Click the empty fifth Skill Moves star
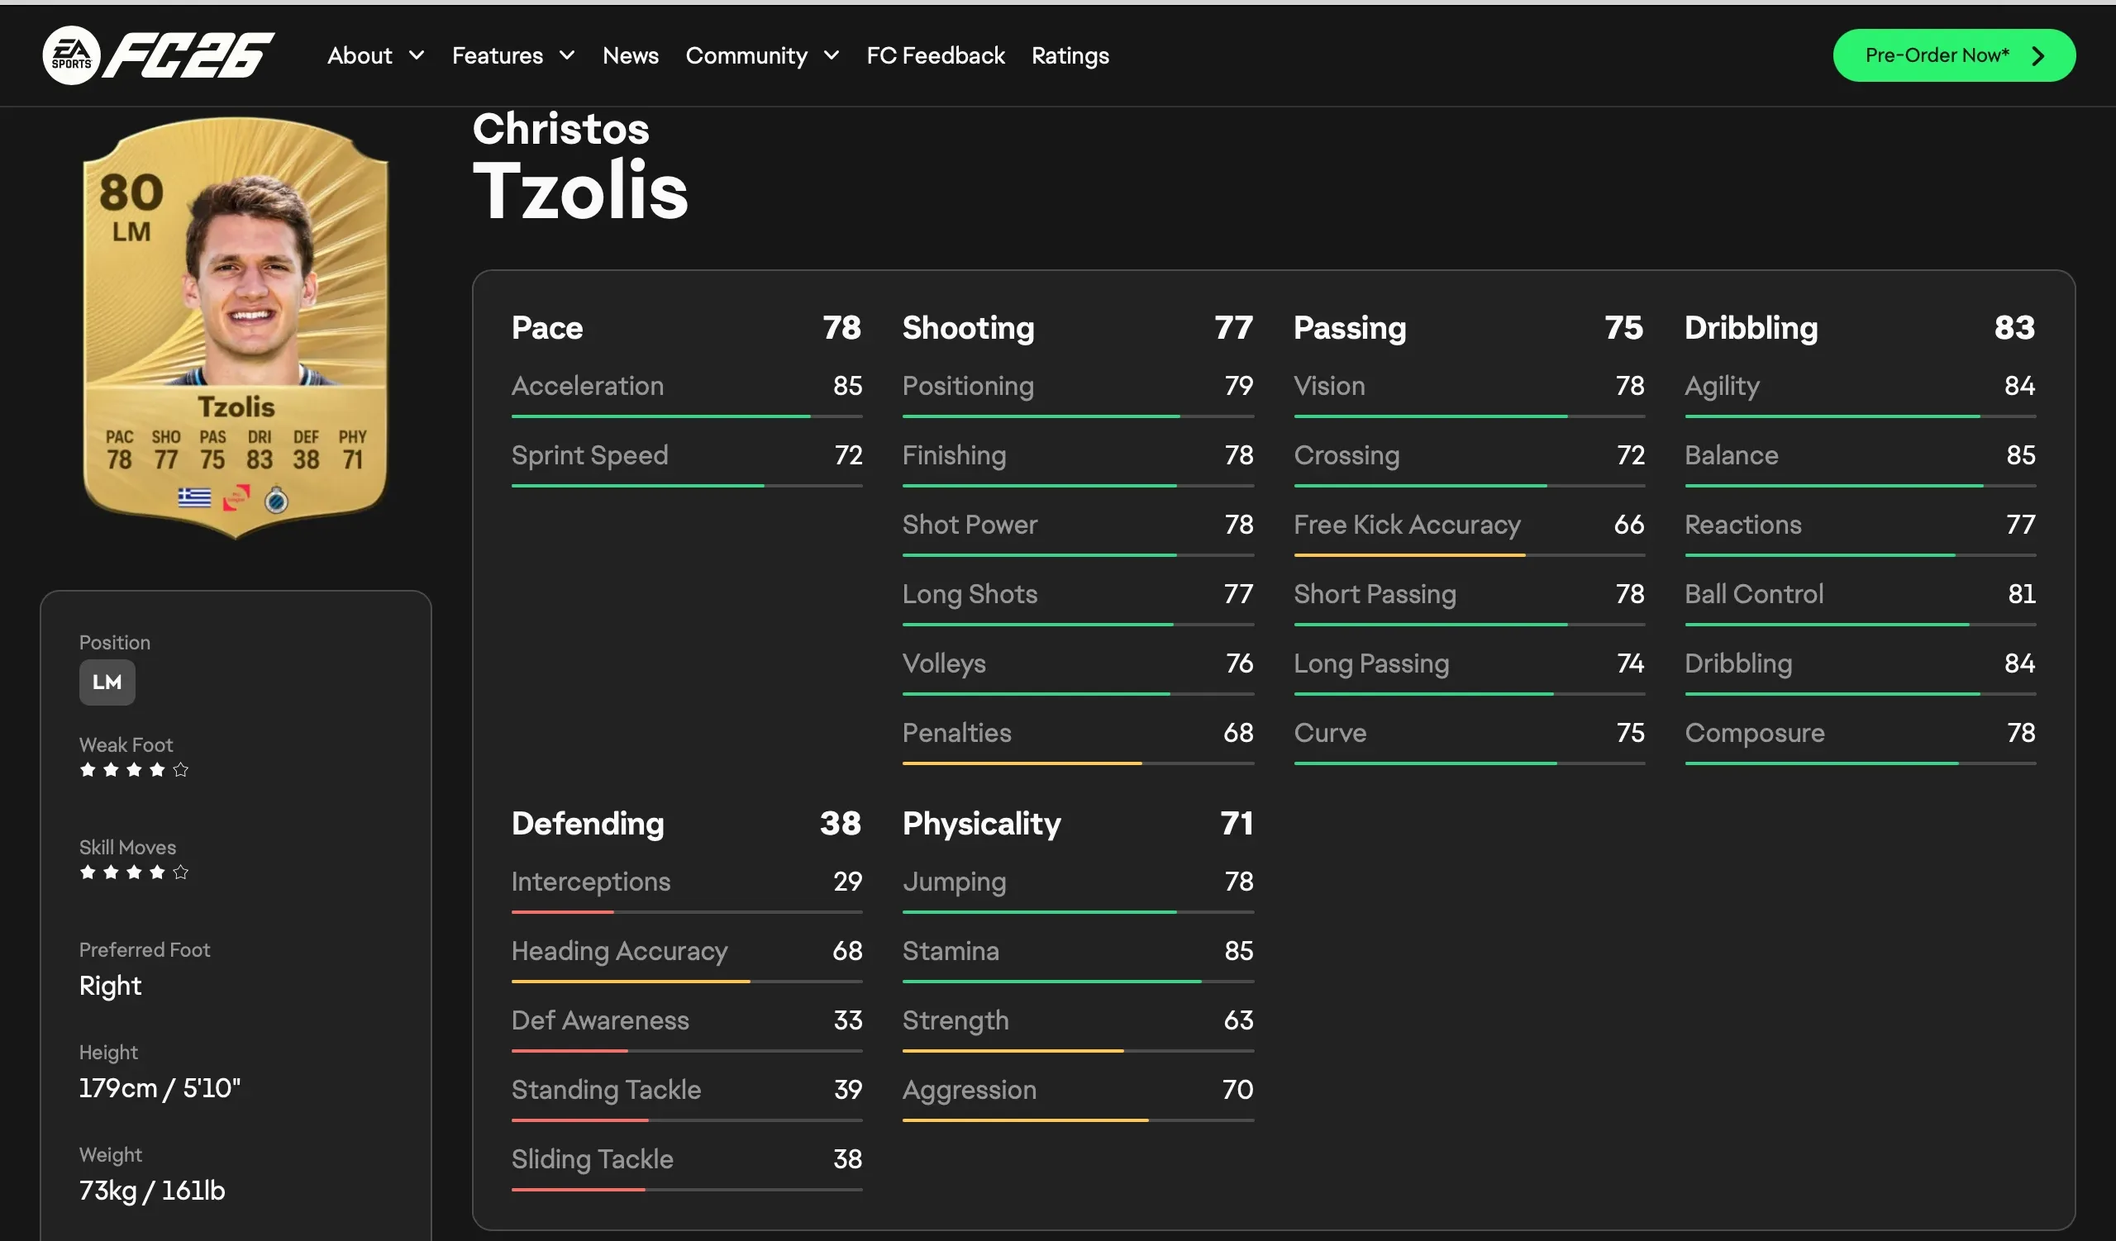2116x1241 pixels. 180,872
